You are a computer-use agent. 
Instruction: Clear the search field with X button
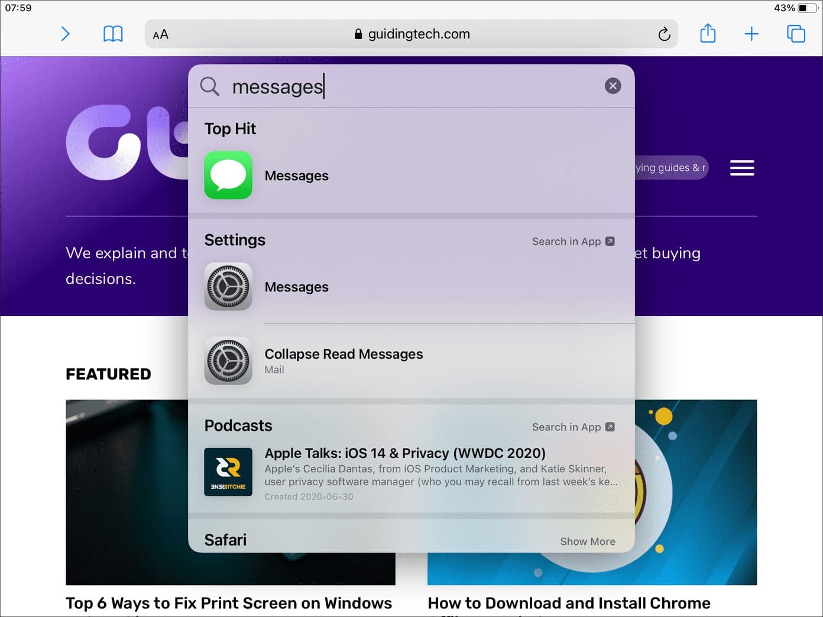point(613,86)
